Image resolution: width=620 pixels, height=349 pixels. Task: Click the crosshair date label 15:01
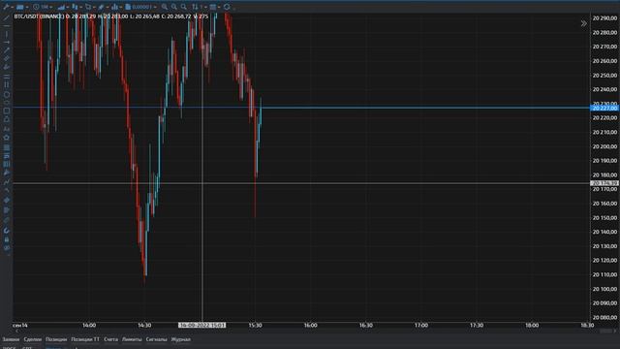coord(202,326)
